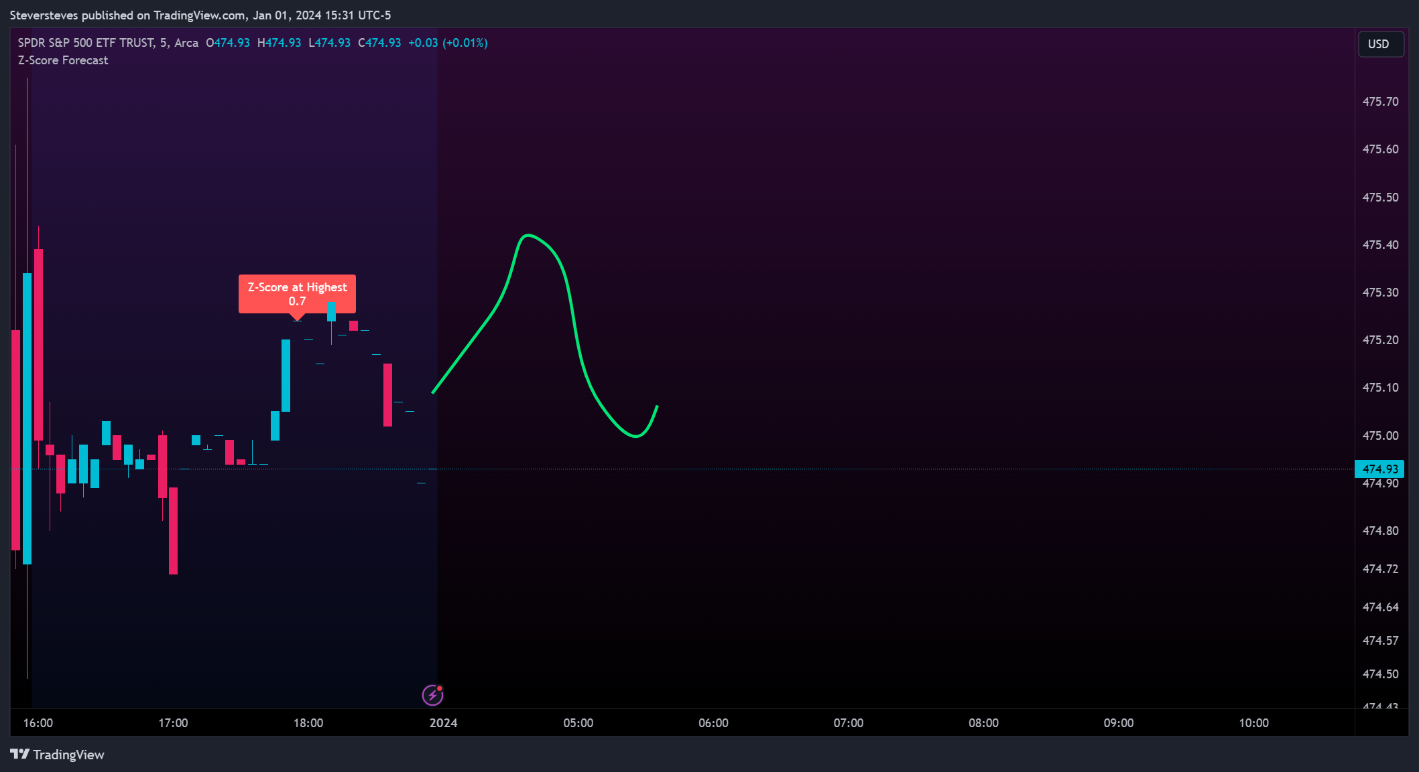Click the Z-Score Forecast indicator label
1419x772 pixels.
tap(63, 60)
